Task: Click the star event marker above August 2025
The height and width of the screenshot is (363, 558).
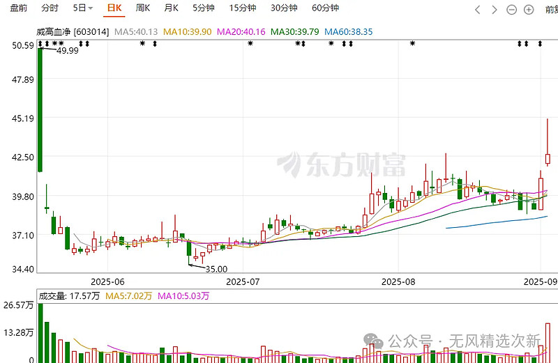Action: point(412,44)
